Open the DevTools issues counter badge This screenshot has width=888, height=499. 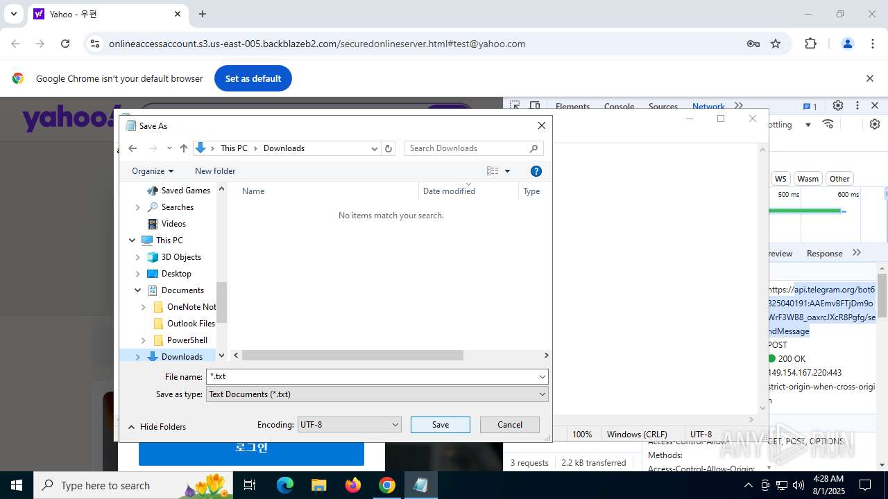click(810, 106)
